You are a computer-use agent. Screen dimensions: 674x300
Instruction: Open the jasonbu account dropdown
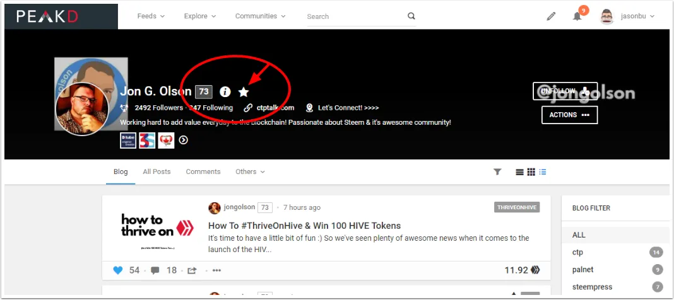coord(637,16)
